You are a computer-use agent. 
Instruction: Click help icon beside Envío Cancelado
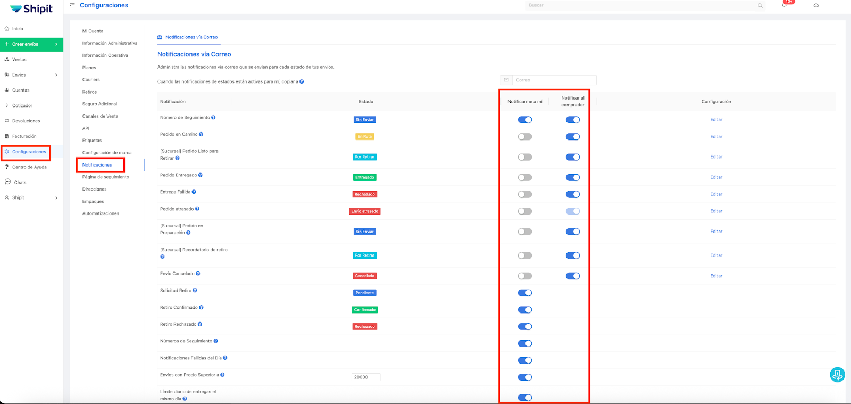(x=198, y=274)
